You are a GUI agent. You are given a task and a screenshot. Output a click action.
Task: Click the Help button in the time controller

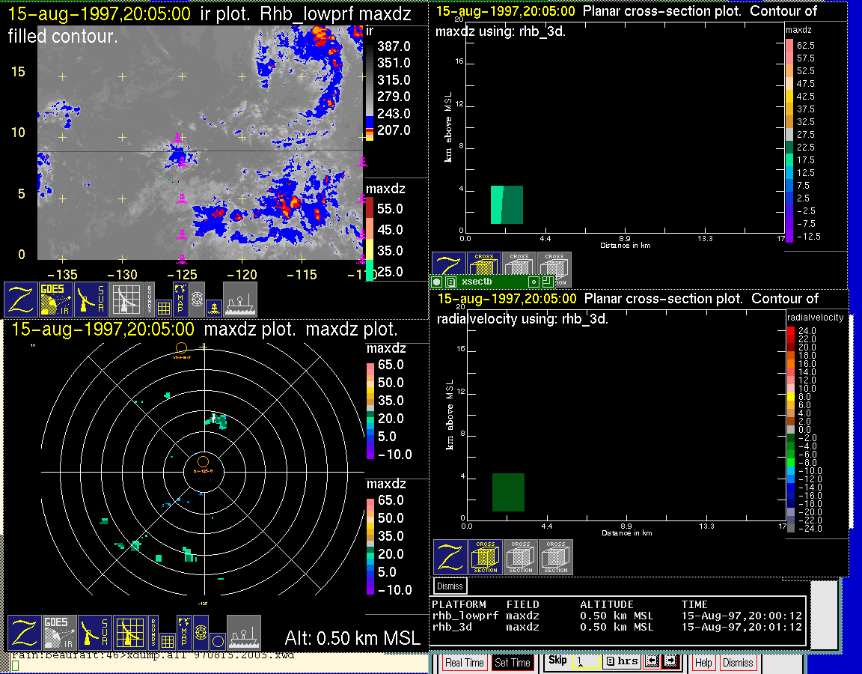[x=703, y=663]
